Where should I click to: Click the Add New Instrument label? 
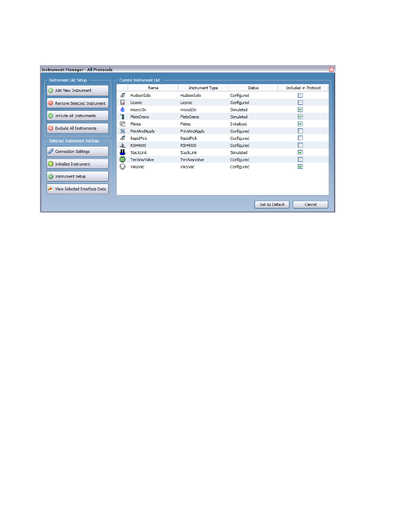73,91
